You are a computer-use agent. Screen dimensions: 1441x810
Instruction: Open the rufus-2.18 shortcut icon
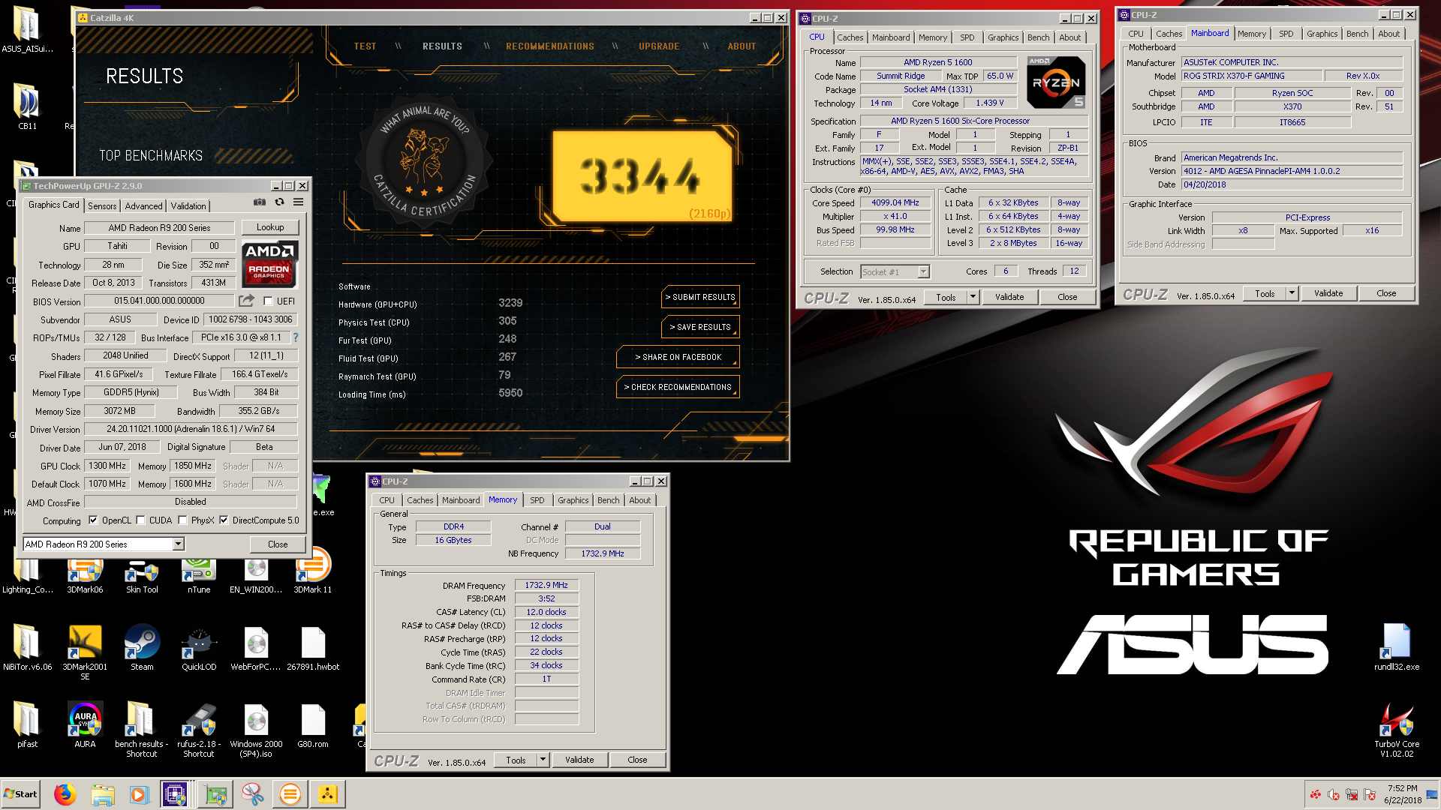(x=199, y=730)
